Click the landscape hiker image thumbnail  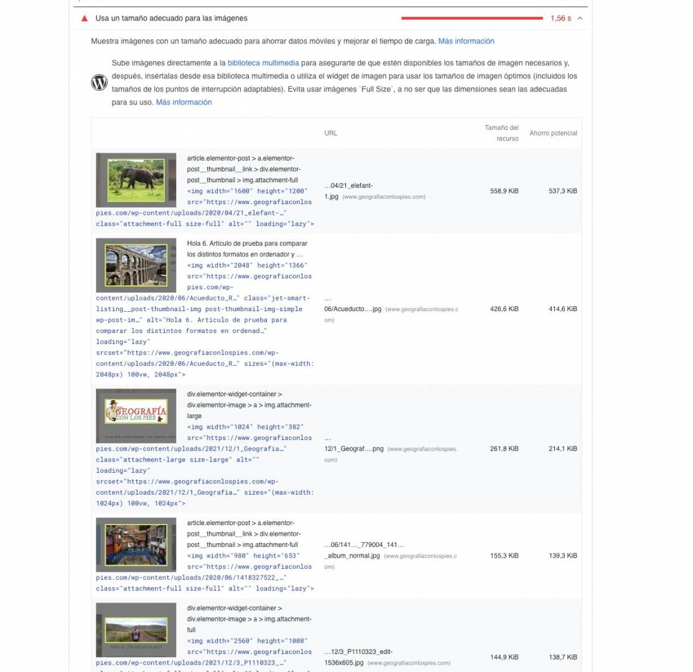136,630
